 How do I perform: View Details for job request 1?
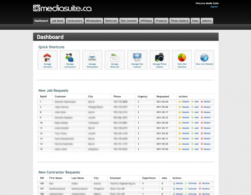coord(185,102)
